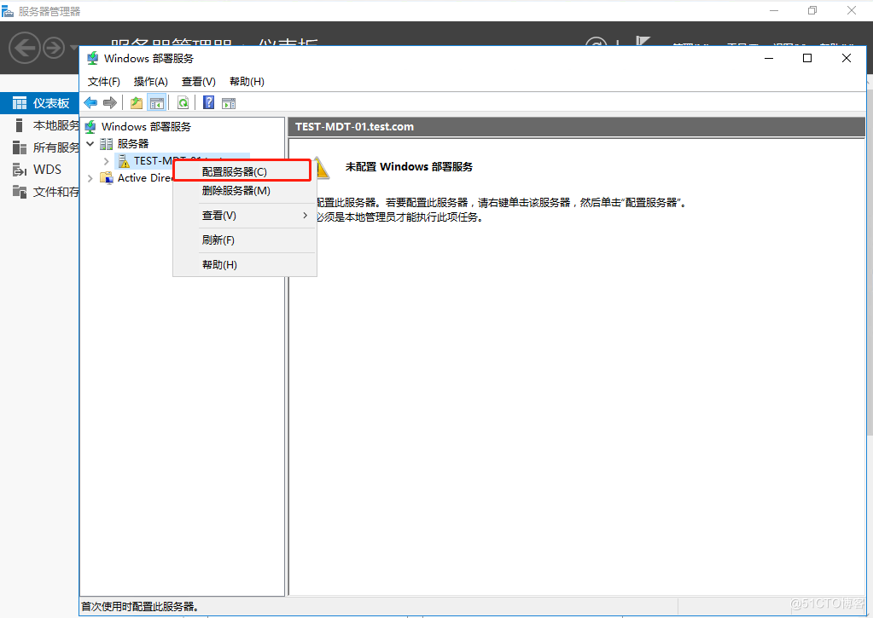Click the Refresh toolbar icon
Image resolution: width=873 pixels, height=618 pixels.
[x=183, y=103]
